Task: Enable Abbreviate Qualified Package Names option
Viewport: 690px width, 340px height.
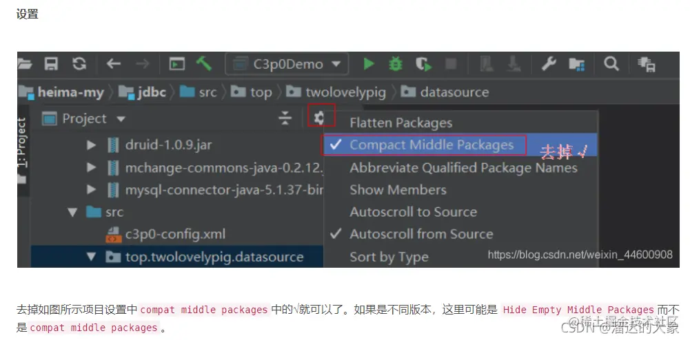Action: tap(460, 167)
